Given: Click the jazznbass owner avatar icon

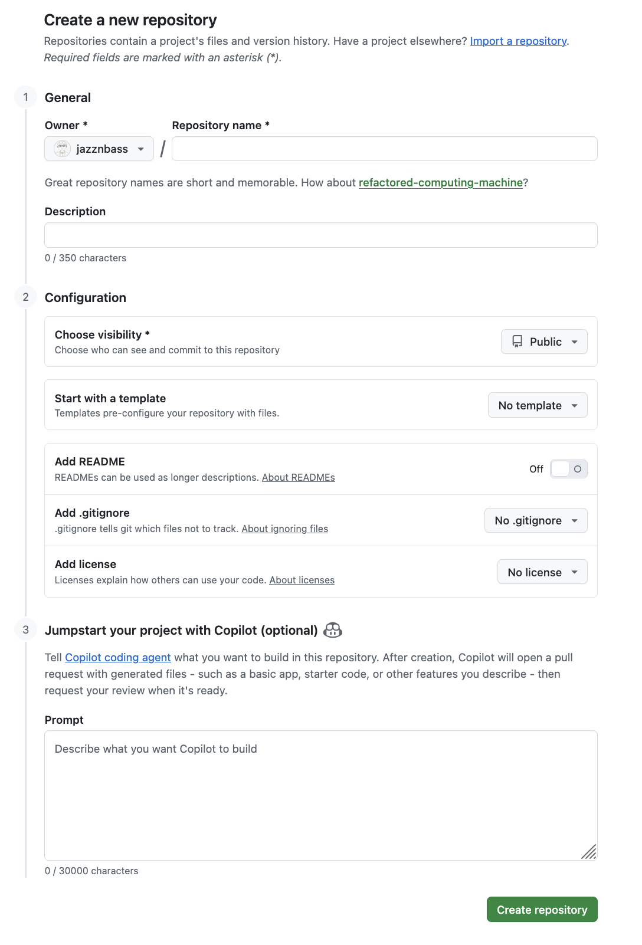Looking at the screenshot, I should (62, 149).
